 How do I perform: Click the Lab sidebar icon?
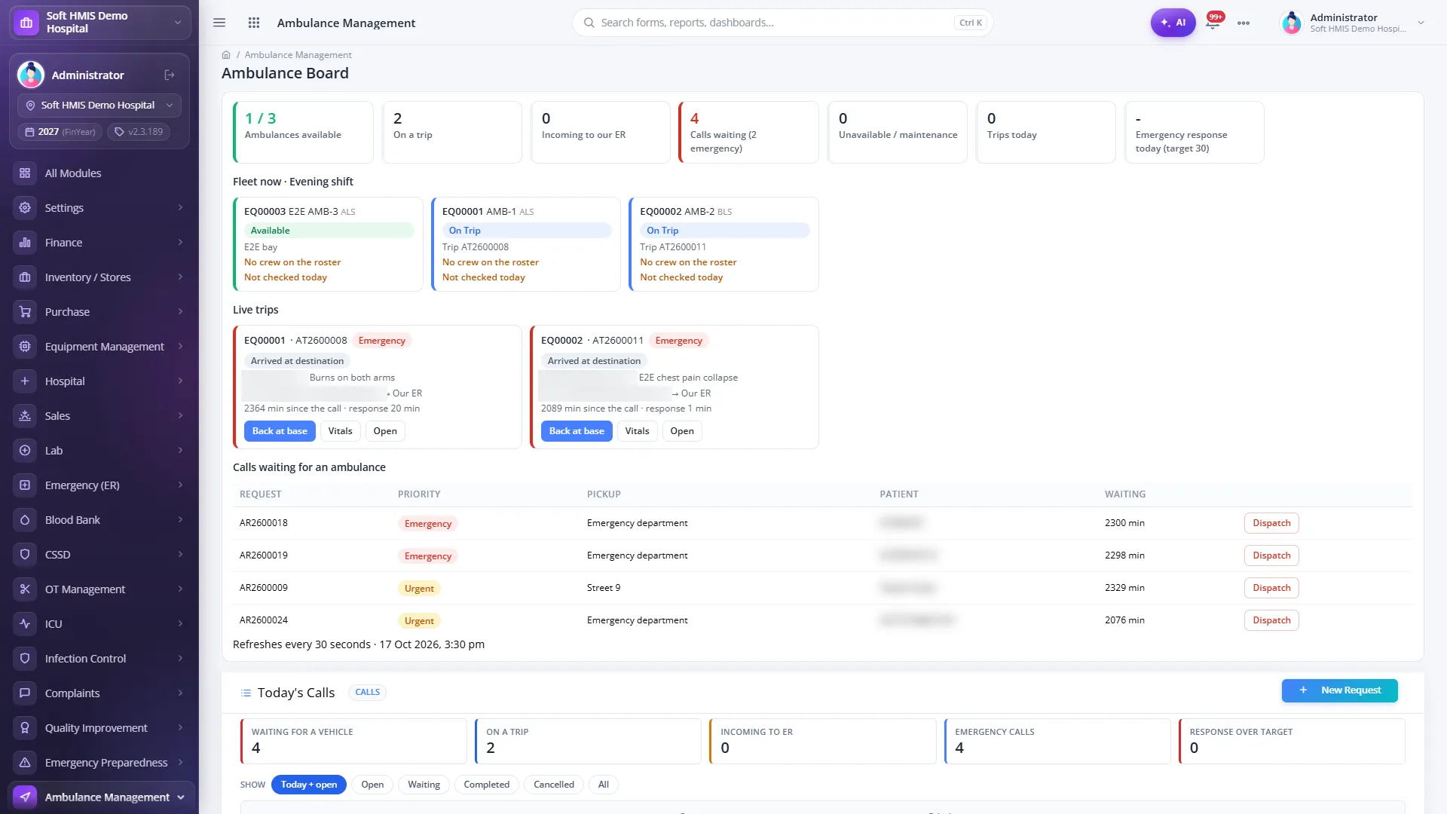[25, 451]
